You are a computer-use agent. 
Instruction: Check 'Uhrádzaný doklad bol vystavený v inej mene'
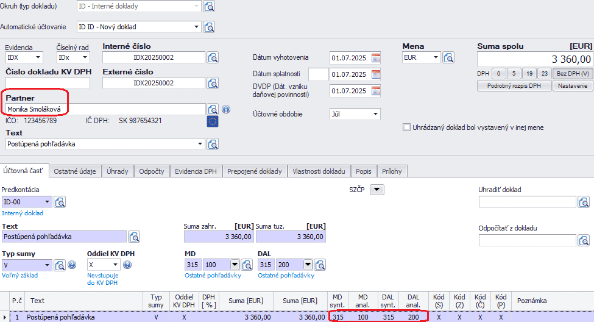tap(406, 127)
